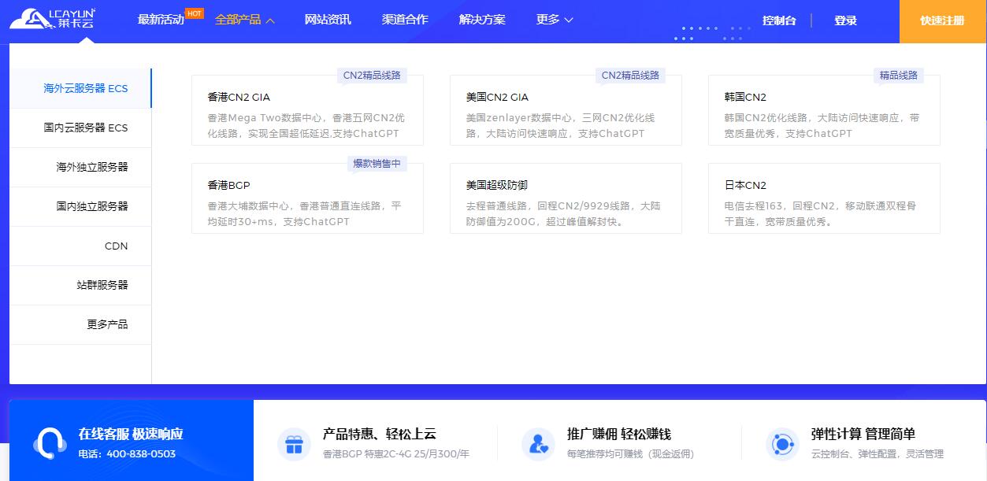Select 更多产品 category
Screen dimensions: 987x481
[x=80, y=324]
